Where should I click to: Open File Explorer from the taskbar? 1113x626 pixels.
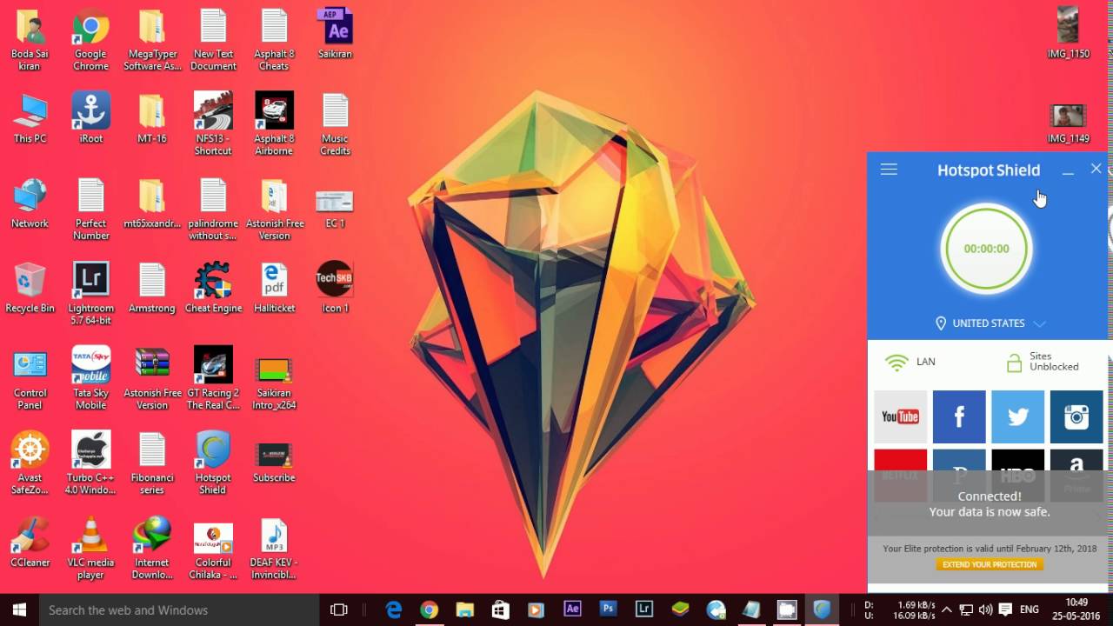(465, 610)
